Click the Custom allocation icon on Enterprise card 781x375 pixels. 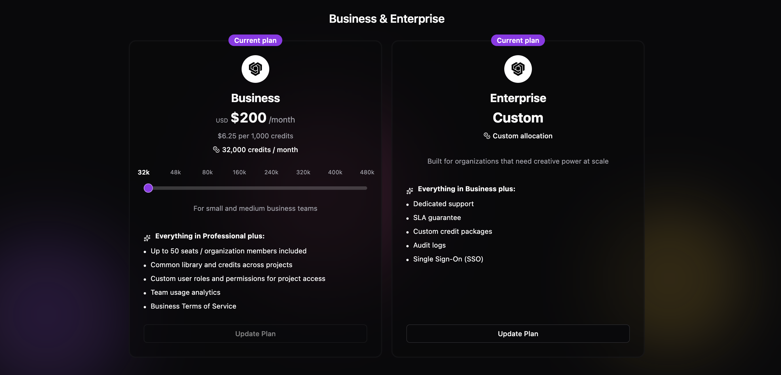487,136
